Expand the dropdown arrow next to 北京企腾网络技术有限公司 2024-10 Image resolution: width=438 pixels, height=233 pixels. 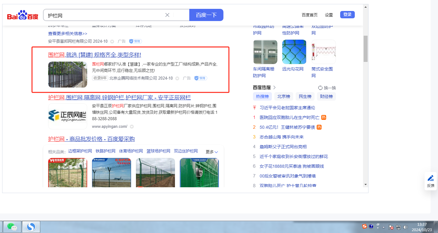coord(177,78)
